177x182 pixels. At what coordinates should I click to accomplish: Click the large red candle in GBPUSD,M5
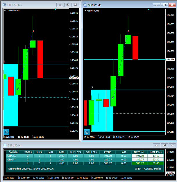[40, 59]
